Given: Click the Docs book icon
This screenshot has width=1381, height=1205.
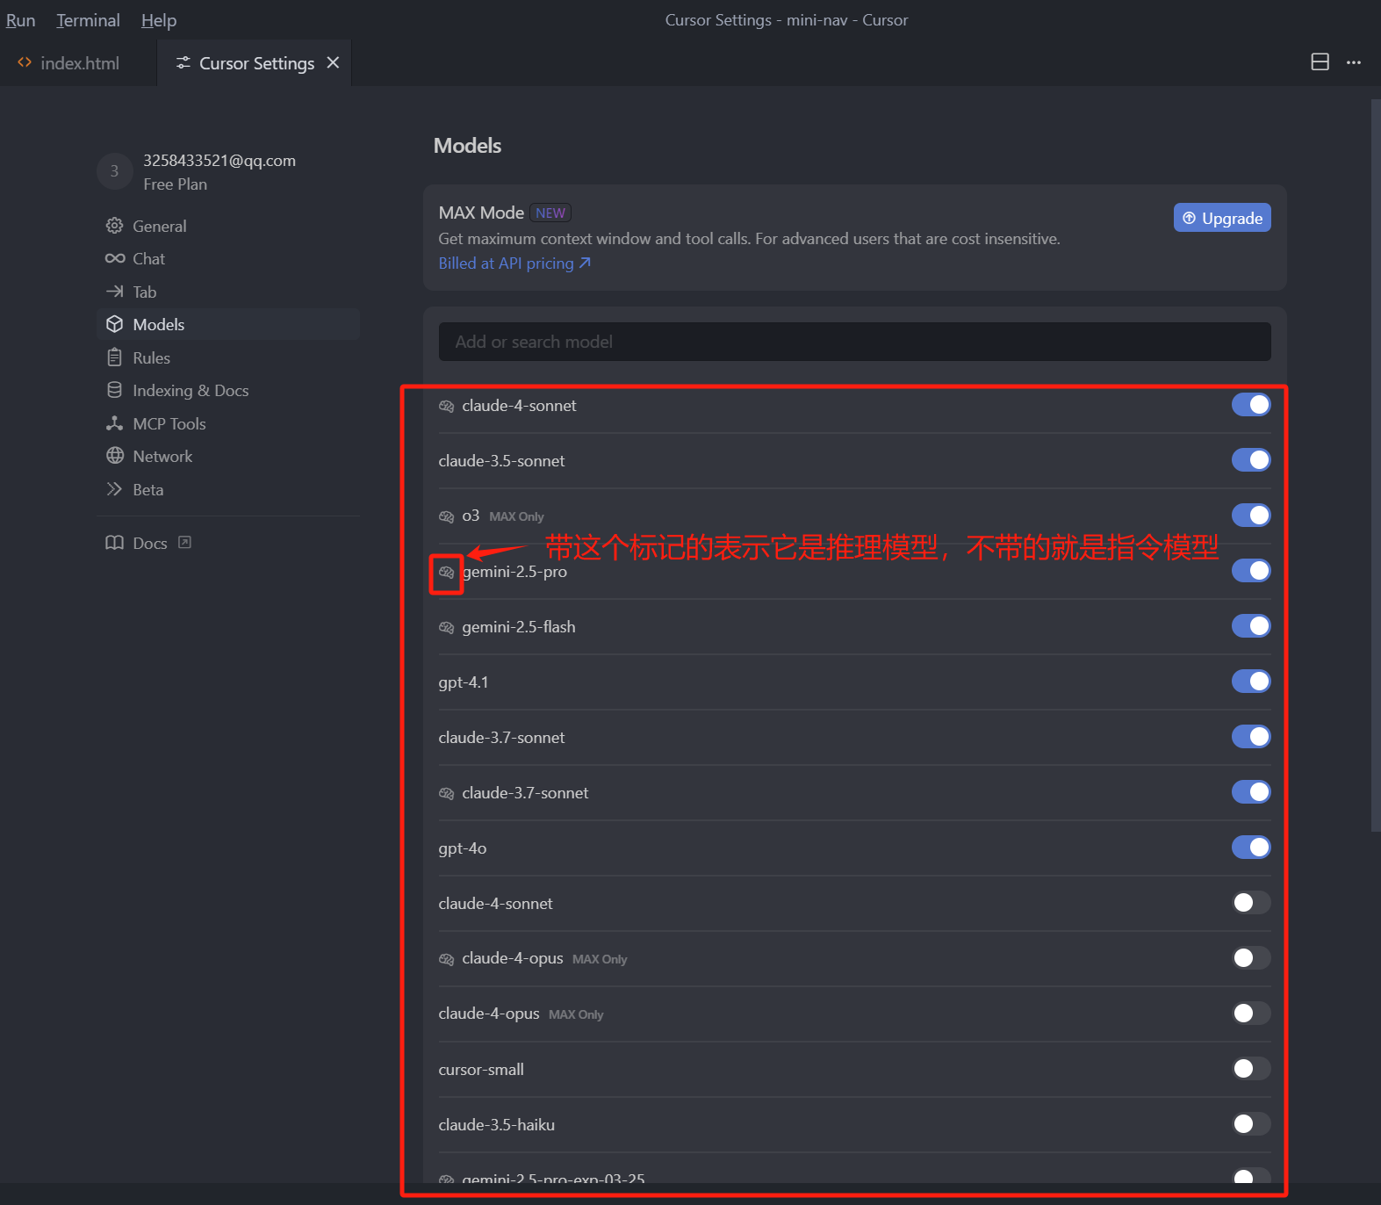Looking at the screenshot, I should click(114, 543).
